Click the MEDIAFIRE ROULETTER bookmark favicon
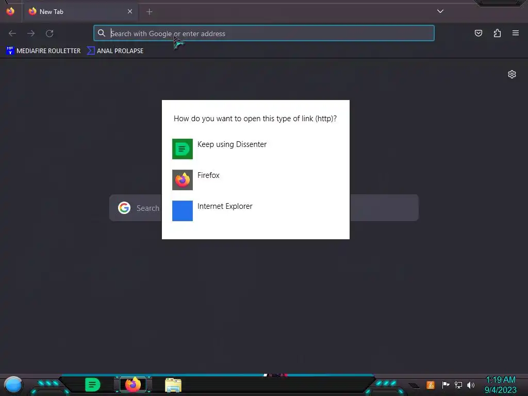Image resolution: width=528 pixels, height=396 pixels. point(10,51)
